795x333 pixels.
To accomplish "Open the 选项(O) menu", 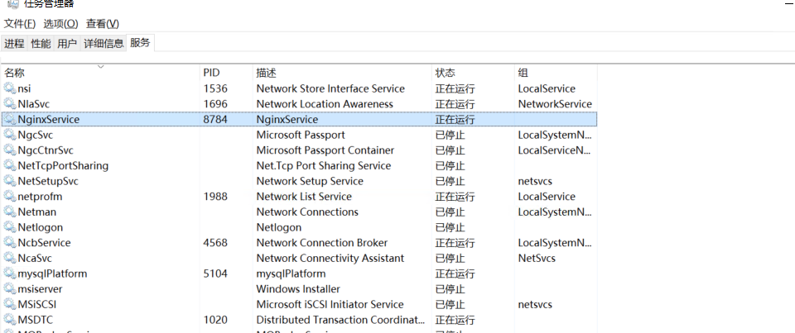I will click(x=60, y=24).
